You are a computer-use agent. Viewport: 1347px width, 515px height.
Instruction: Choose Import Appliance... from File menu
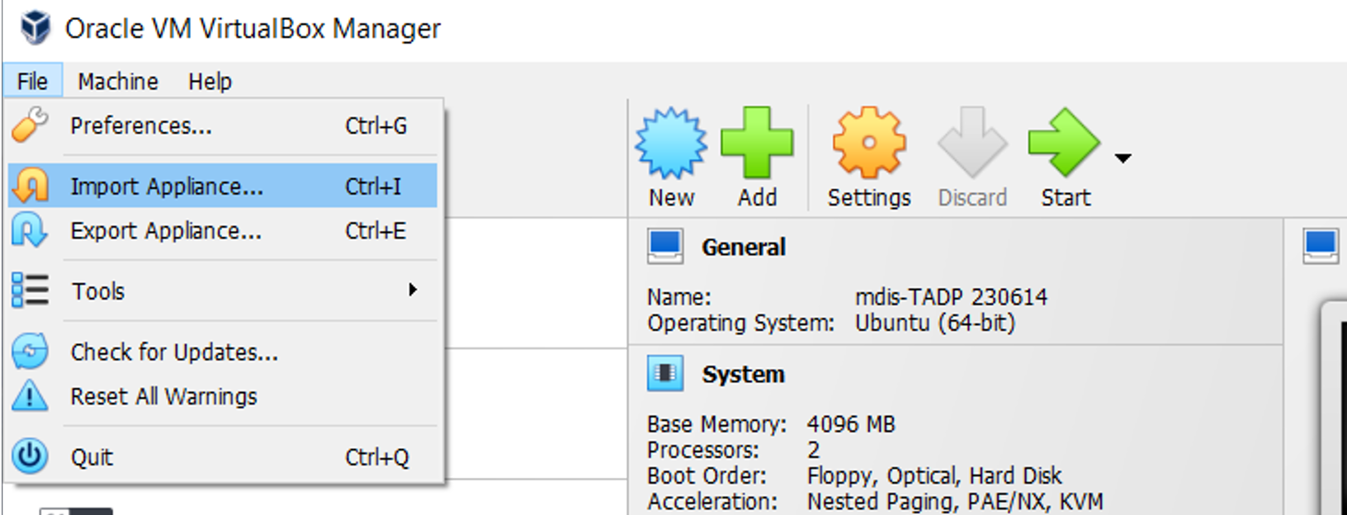pos(223,186)
